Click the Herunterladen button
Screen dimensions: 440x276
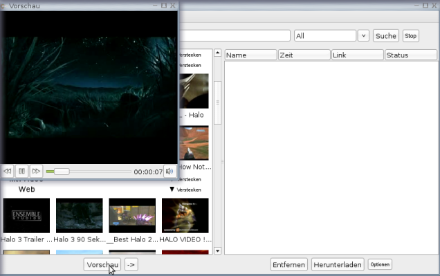[338, 264]
